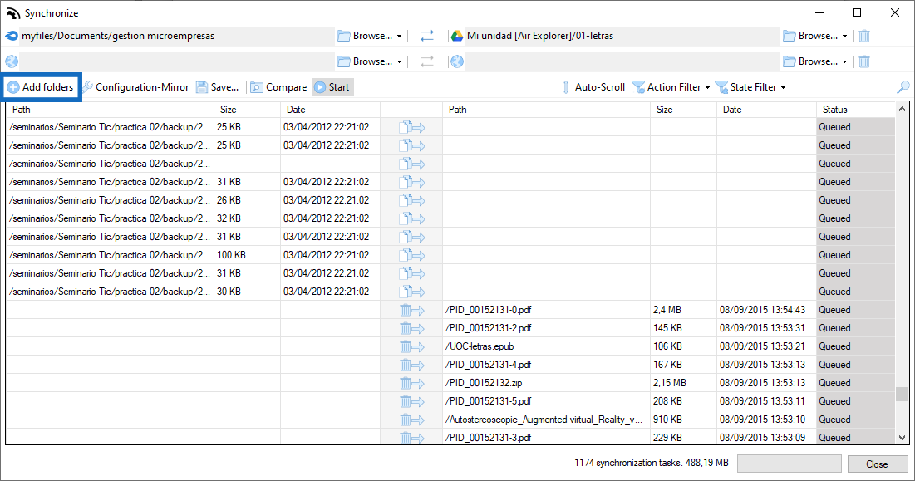915x481 pixels.
Task: Click the trash icon beside Mi unidad path
Action: point(864,37)
